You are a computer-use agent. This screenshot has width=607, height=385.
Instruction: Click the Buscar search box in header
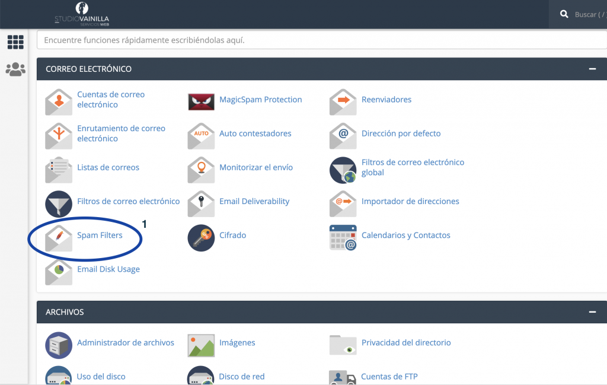point(584,14)
